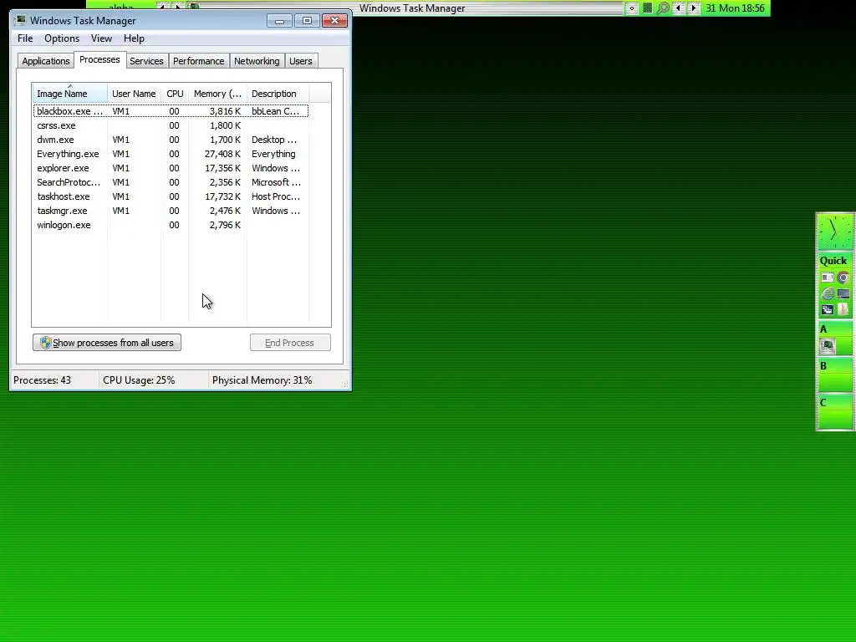Switch to the Services tab
The image size is (856, 642).
tap(146, 61)
